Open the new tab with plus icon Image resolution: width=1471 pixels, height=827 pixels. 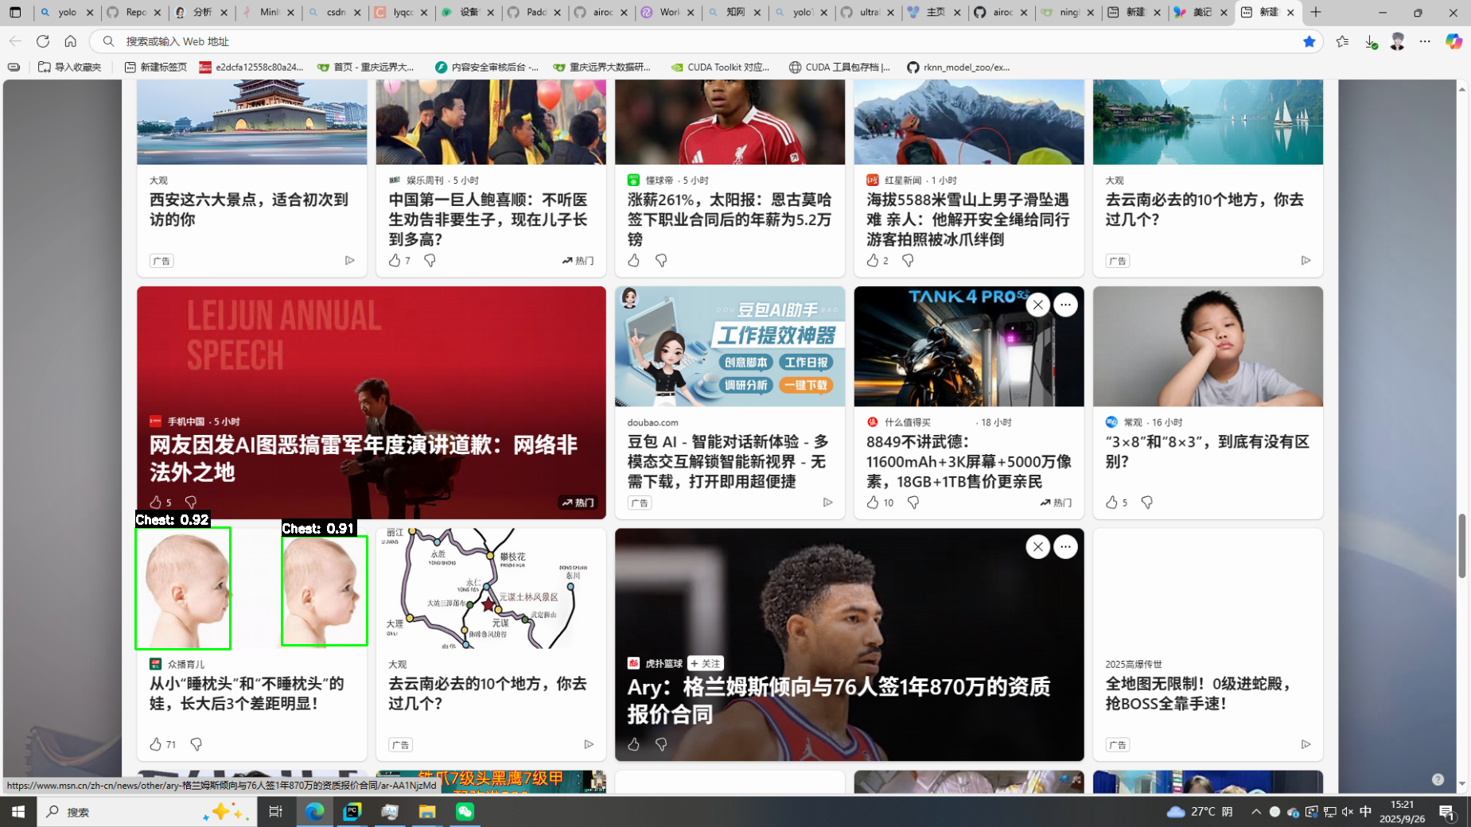pos(1316,12)
